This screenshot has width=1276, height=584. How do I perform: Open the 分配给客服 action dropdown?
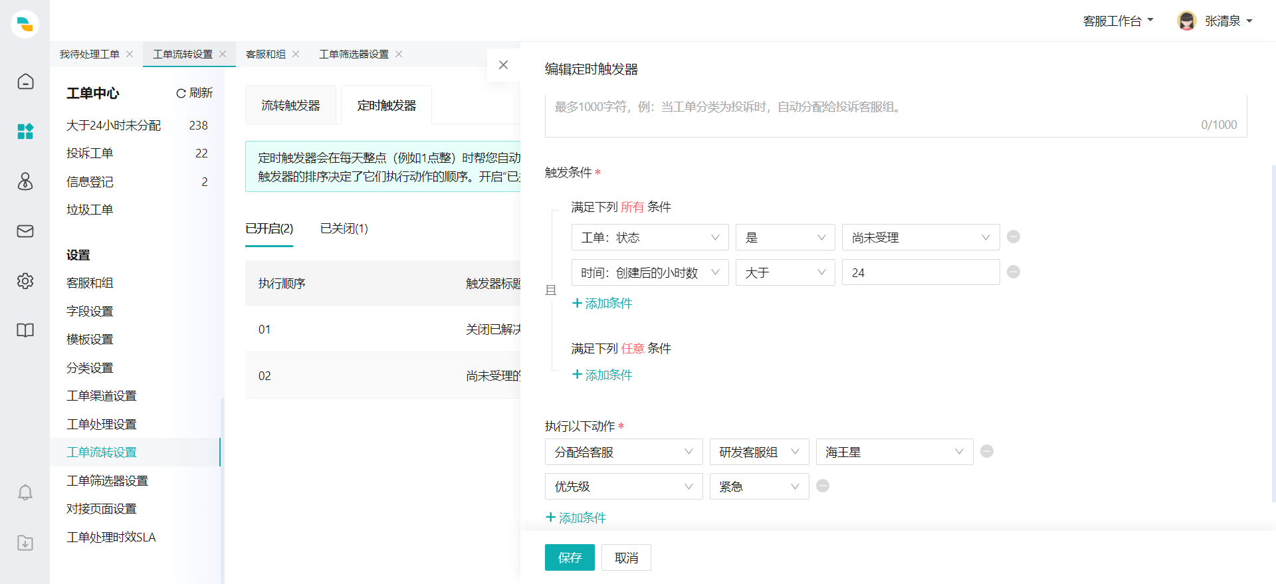point(623,452)
